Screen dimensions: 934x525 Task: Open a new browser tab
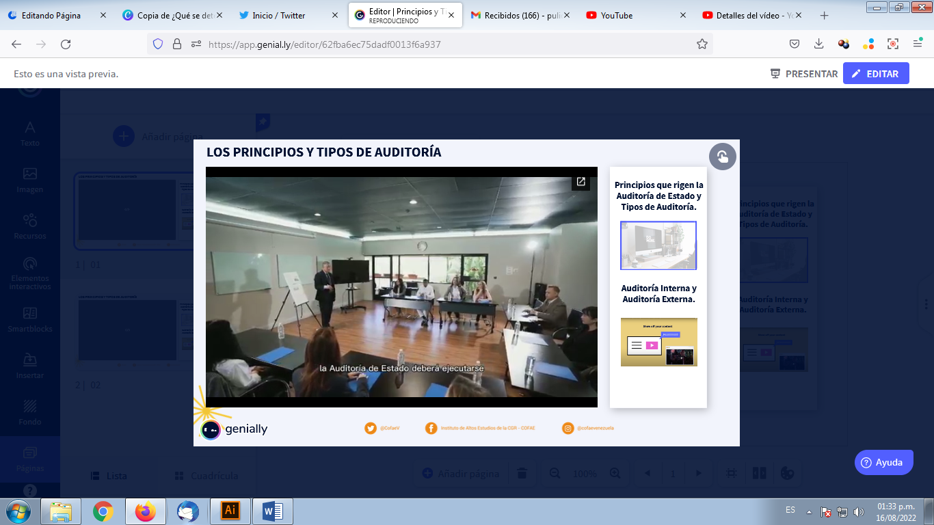[824, 15]
